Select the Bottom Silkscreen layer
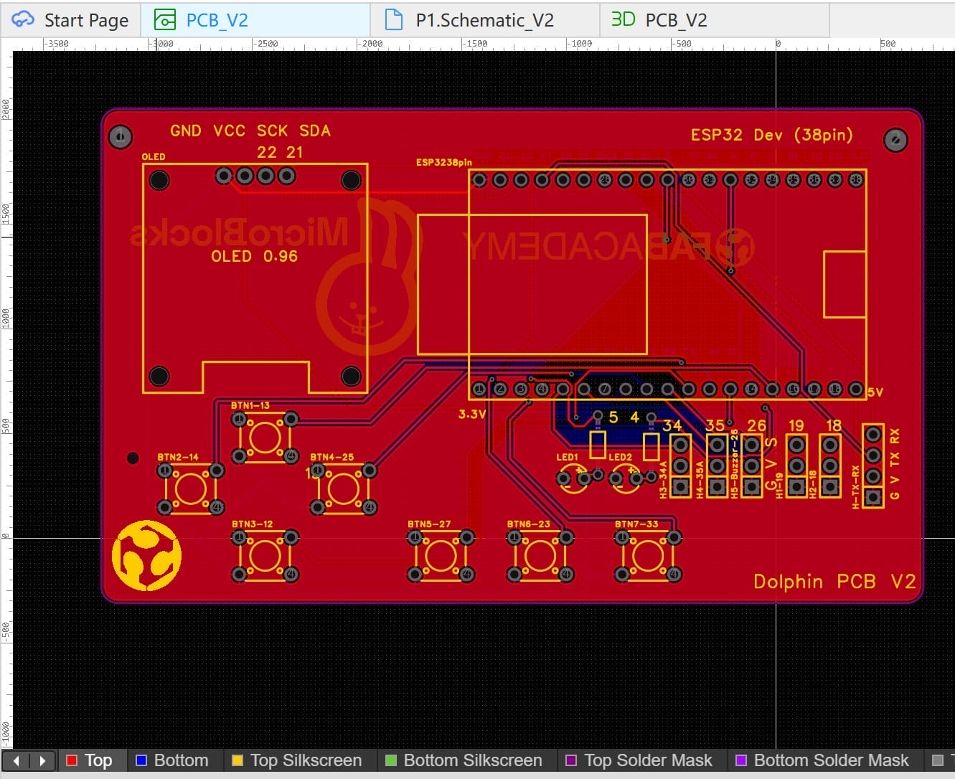This screenshot has width=955, height=779. click(464, 760)
